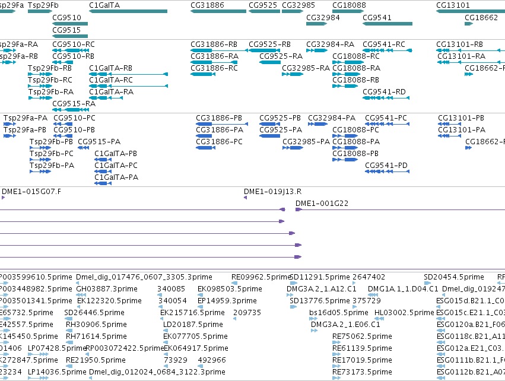Select BAC end marker DME1-019J13.R
Viewport: 505px width, 381px height.
pos(246,198)
